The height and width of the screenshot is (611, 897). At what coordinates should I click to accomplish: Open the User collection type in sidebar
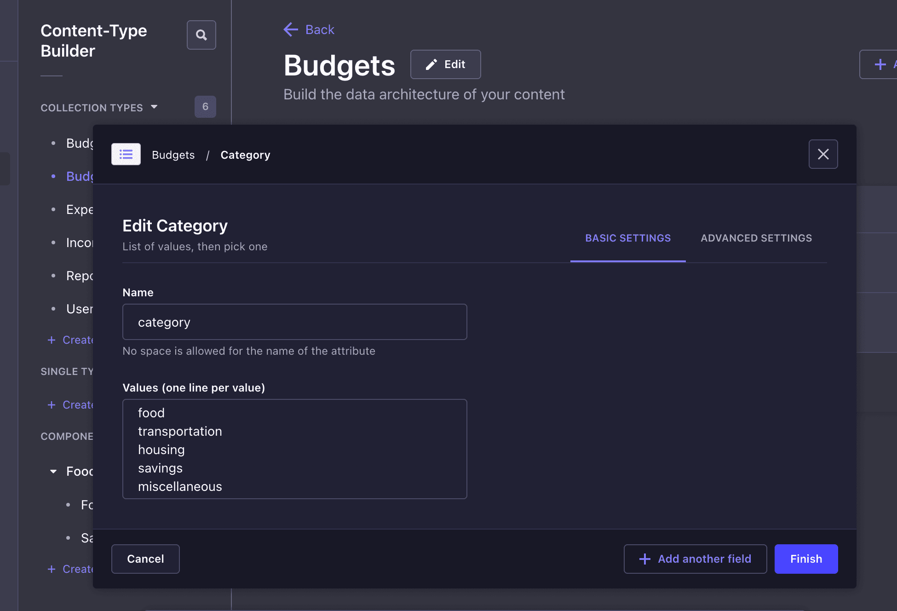point(80,309)
